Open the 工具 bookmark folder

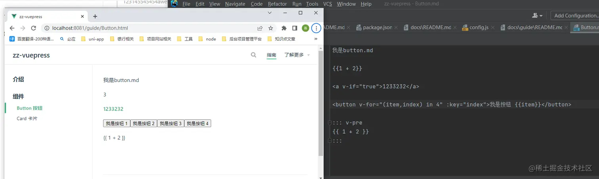click(185, 39)
